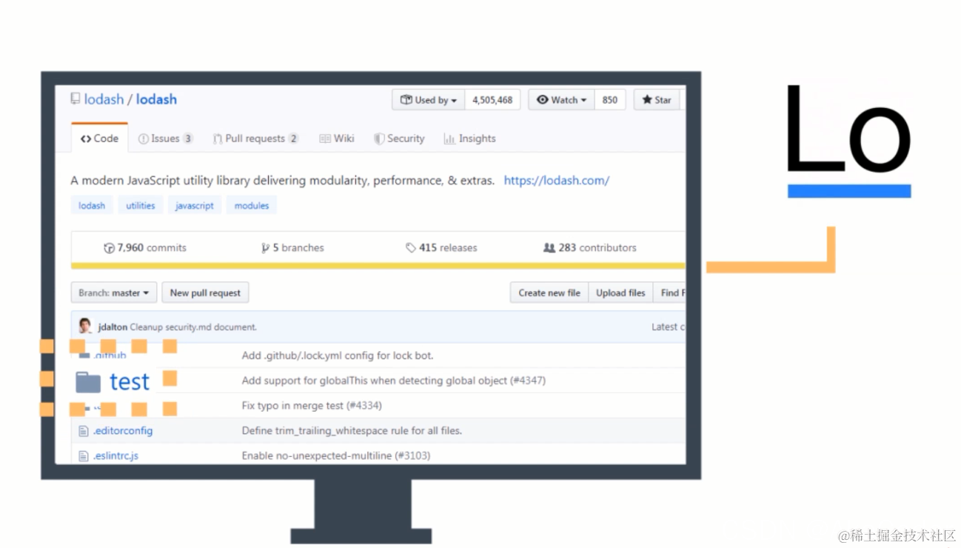This screenshot has height=548, width=961.
Task: Open 'Define trim_trailing_whitespace rule' commit message
Action: point(352,431)
